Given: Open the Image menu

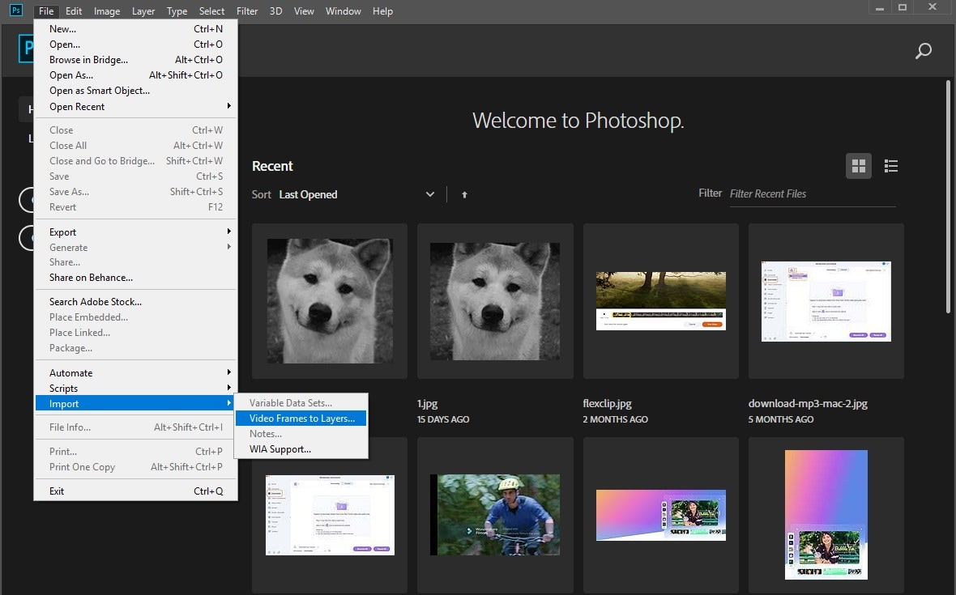Looking at the screenshot, I should point(107,11).
